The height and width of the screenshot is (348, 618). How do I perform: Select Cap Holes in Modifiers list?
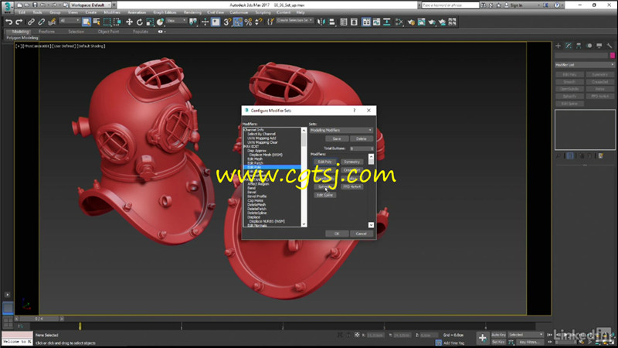coord(255,200)
